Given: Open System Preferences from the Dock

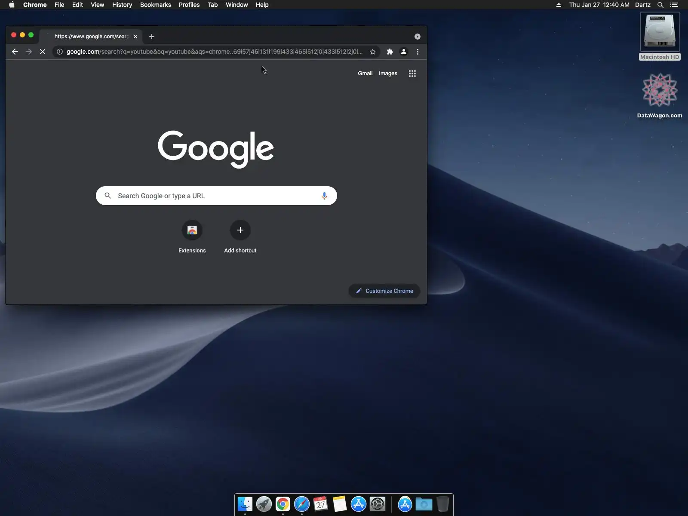Looking at the screenshot, I should click(x=378, y=504).
